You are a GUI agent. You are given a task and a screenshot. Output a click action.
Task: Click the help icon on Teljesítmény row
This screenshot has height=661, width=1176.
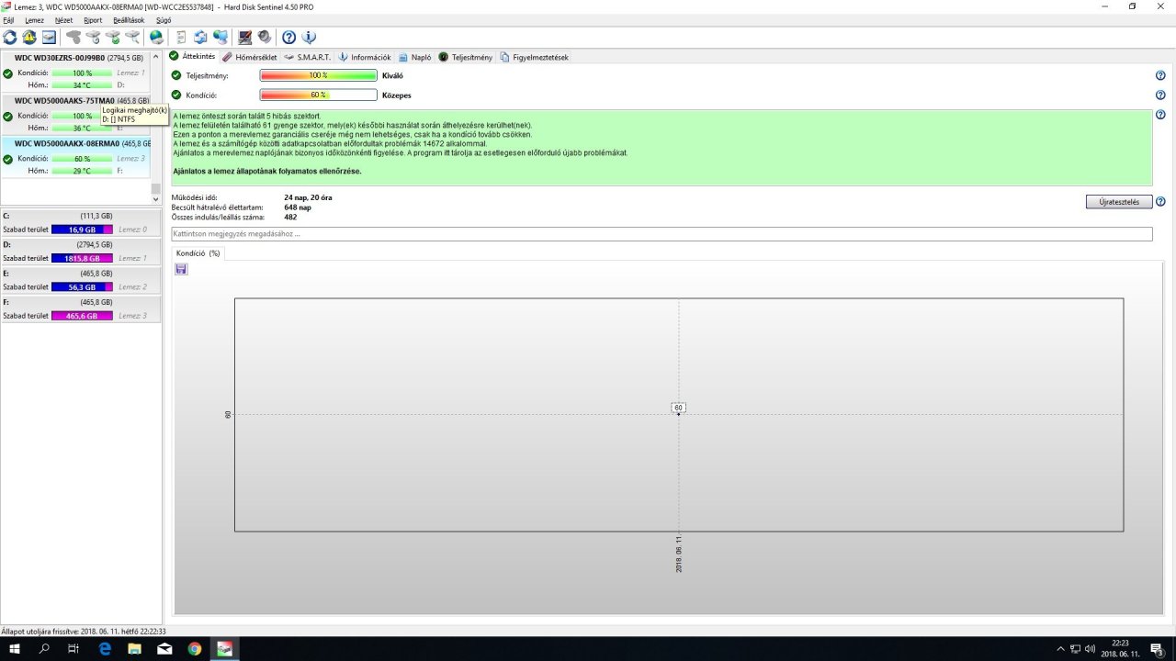pos(1160,75)
